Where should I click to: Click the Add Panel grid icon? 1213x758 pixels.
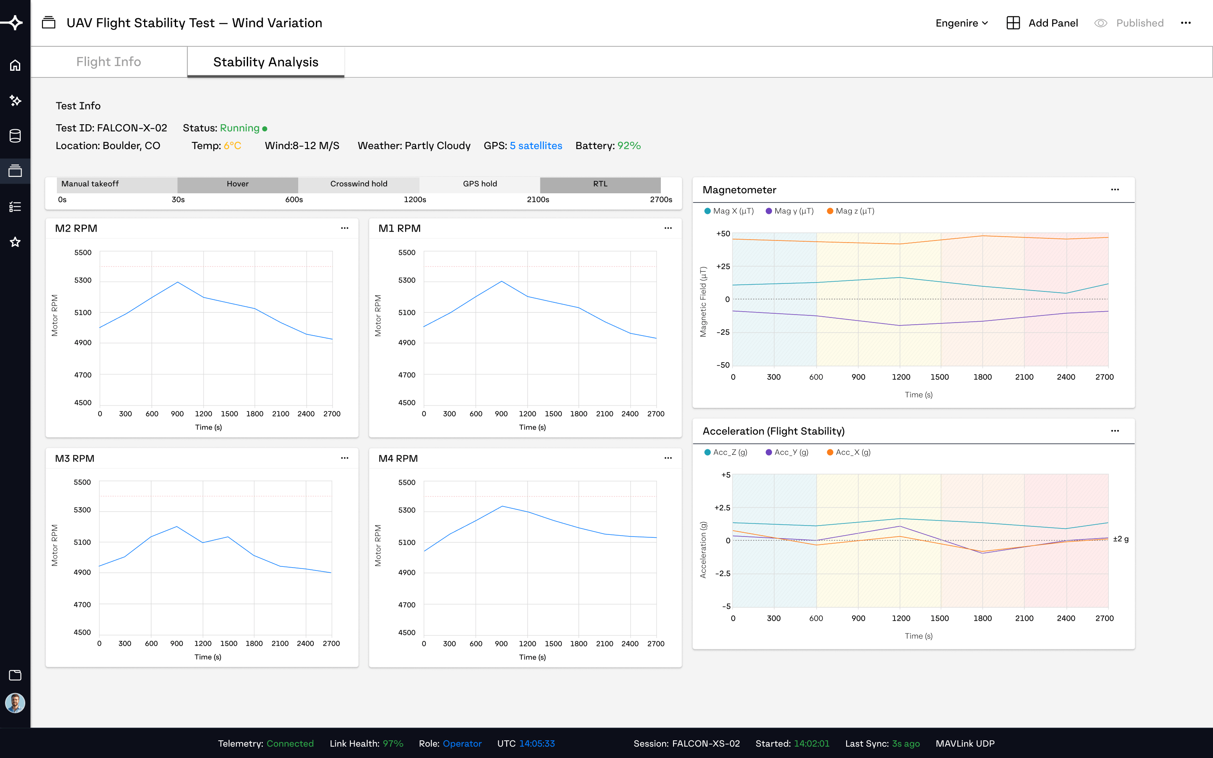coord(1013,23)
